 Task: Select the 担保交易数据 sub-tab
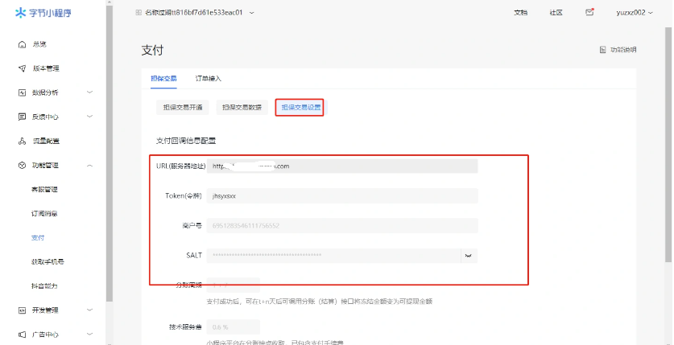[x=242, y=107]
